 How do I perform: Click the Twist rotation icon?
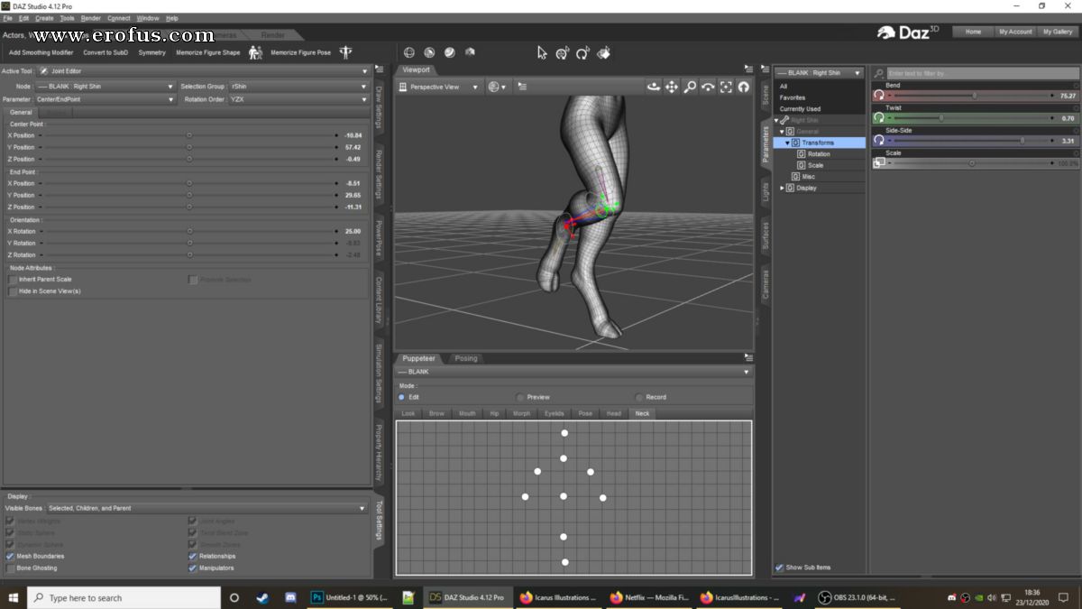878,117
